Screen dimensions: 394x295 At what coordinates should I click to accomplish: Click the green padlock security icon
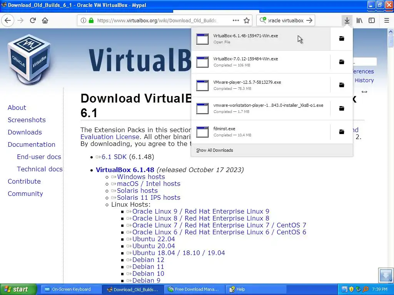[x=91, y=21]
